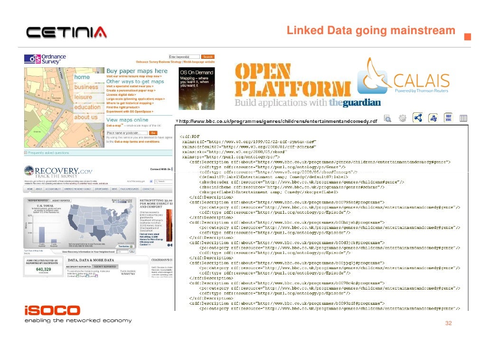Click the Territories button below the map

(x=125, y=246)
